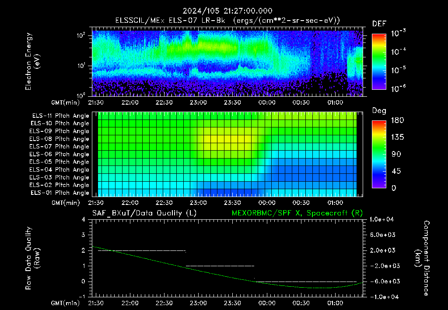Image resolution: width=448 pixels, height=310 pixels.
Task: Click tick label 3 on data quality axis
Action: (x=84, y=235)
